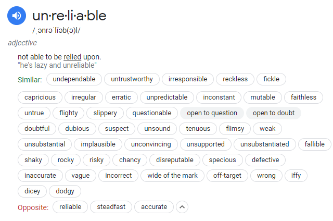Screen dimensions: 333x221
Task: Choose the 'tenuous' synonym chip
Action: 198,129
